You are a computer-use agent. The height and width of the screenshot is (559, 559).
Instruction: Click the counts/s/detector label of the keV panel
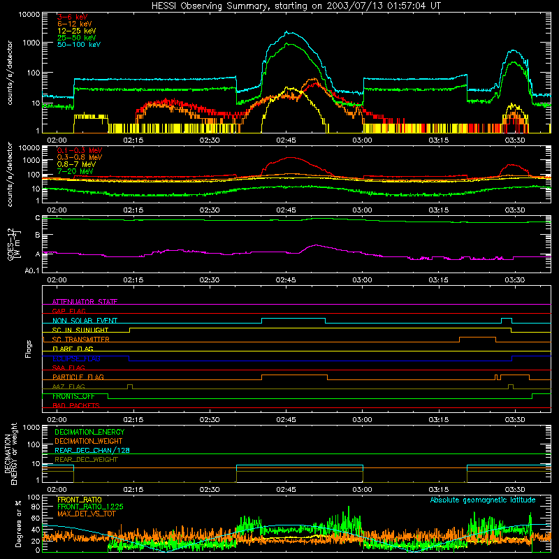10,73
